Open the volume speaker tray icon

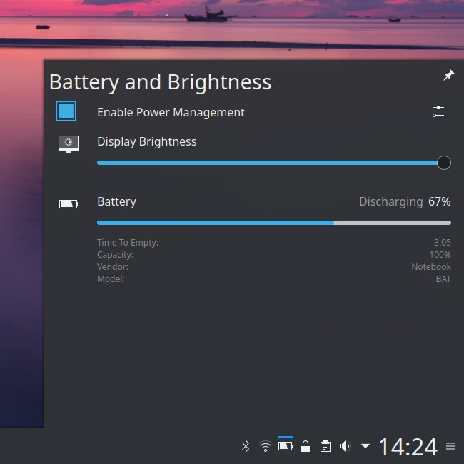pyautogui.click(x=346, y=446)
